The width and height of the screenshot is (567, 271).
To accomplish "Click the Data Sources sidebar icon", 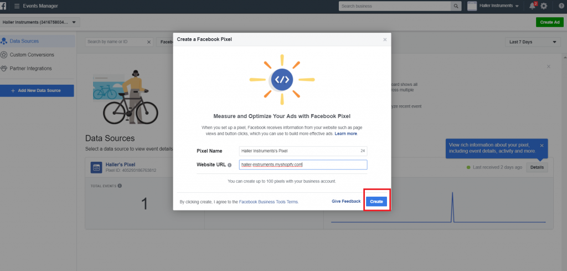I will click(x=4, y=41).
